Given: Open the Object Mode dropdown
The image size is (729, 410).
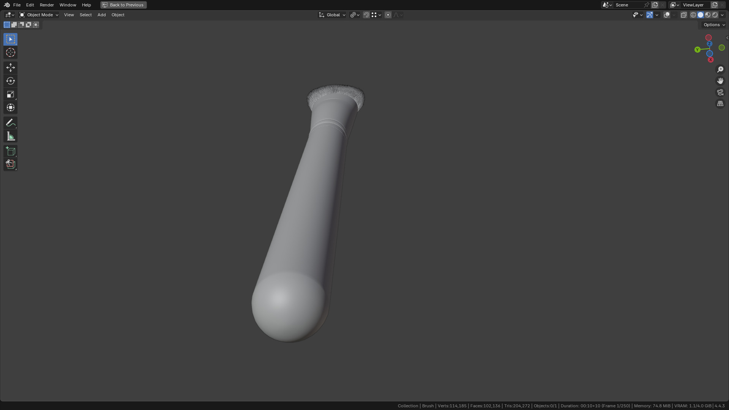Looking at the screenshot, I should (x=39, y=15).
